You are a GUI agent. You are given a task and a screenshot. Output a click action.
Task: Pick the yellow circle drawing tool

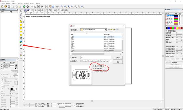(x=21, y=28)
